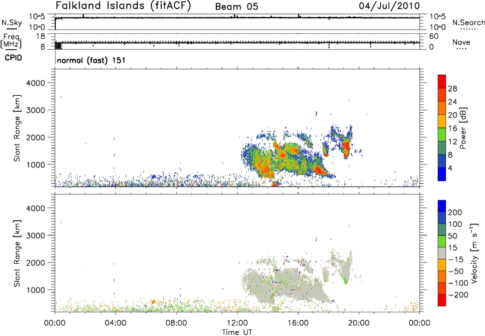Image resolution: width=485 pixels, height=336 pixels.
Task: Click the 'Beam 05' label
Action: [236, 7]
